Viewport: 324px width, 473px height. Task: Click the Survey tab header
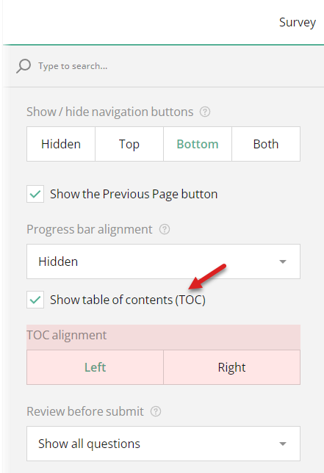coord(298,22)
